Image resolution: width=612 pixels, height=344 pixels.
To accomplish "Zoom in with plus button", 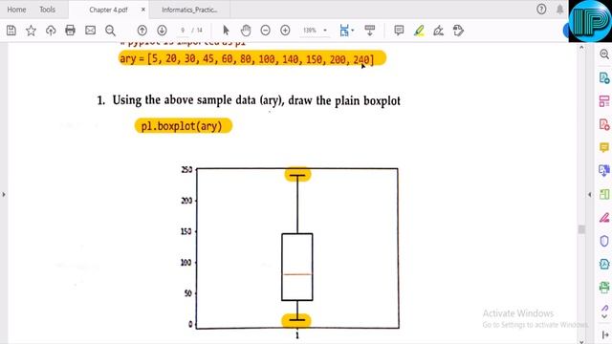I will (x=285, y=31).
